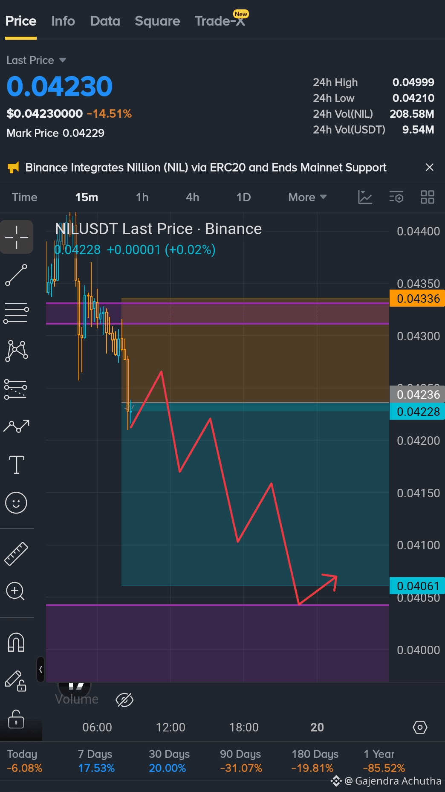Switch to the Data tab
Screen dimensions: 445x792
click(x=105, y=21)
